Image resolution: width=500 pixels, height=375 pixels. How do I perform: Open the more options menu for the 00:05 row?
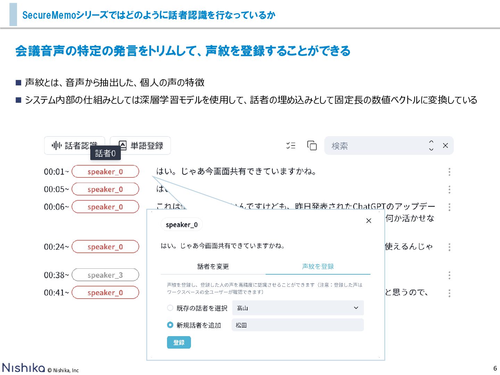tap(449, 189)
